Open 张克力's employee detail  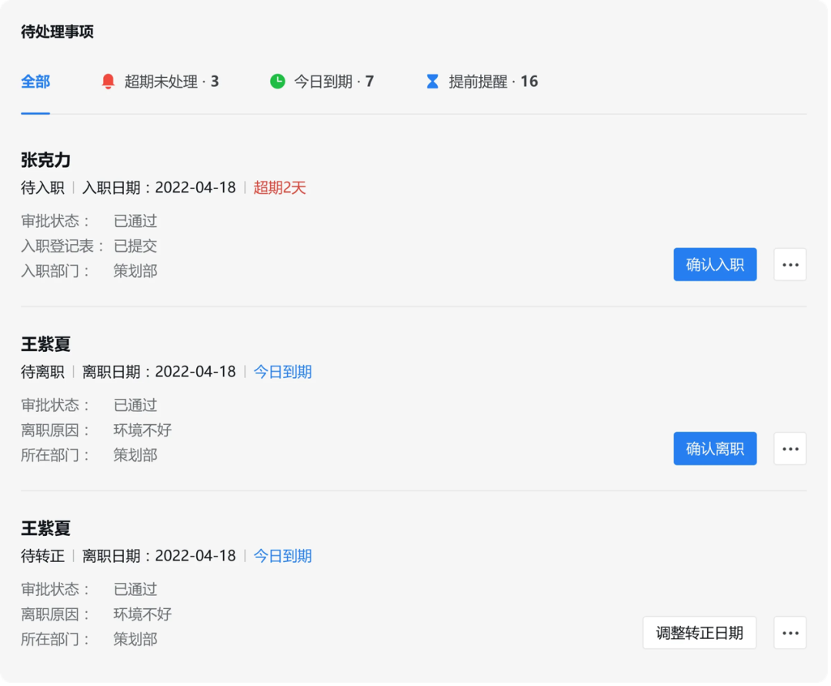[45, 160]
